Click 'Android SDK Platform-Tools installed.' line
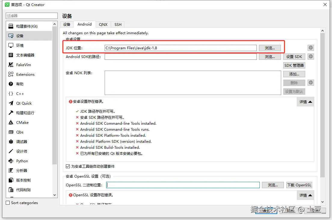 click(113, 136)
